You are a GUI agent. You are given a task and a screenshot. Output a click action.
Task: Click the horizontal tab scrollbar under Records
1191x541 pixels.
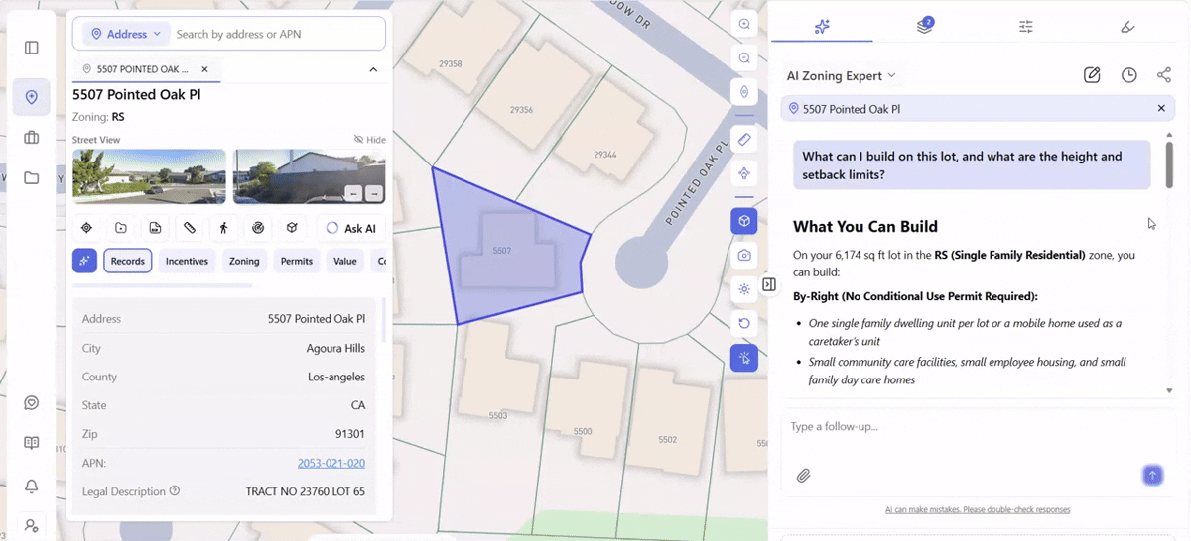[163, 285]
